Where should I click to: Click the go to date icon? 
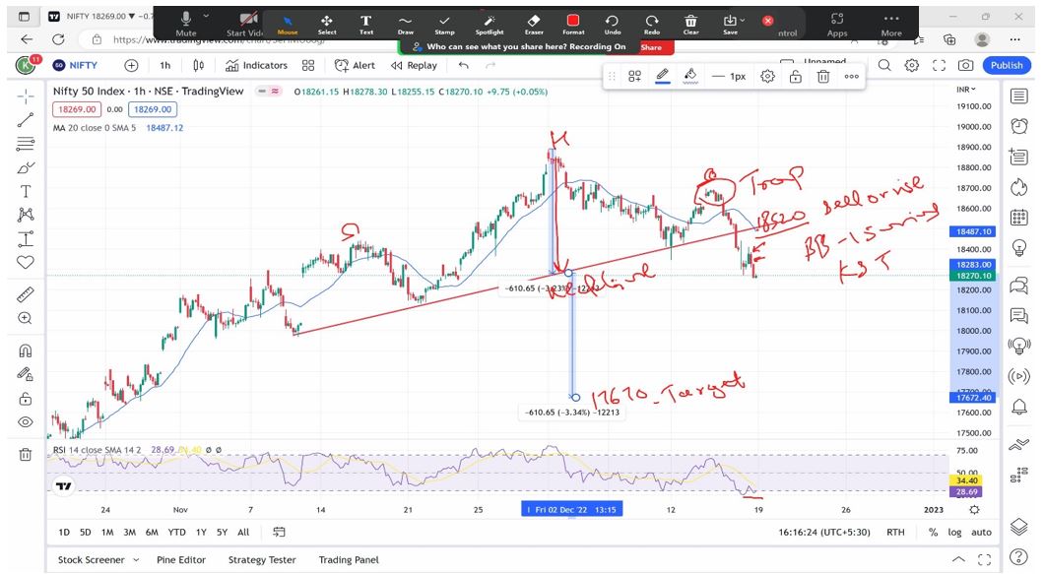click(x=279, y=532)
